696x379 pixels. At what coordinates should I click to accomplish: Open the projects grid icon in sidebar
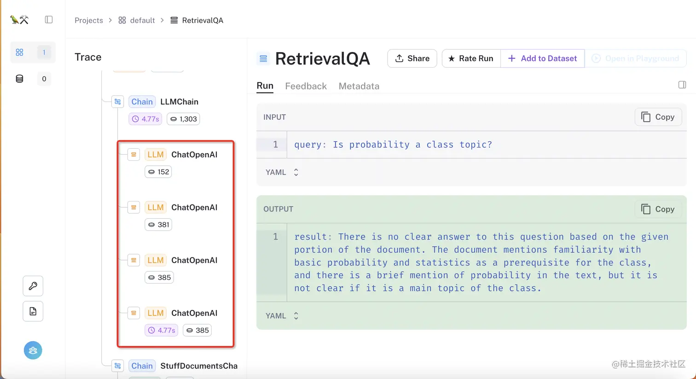pyautogui.click(x=19, y=52)
